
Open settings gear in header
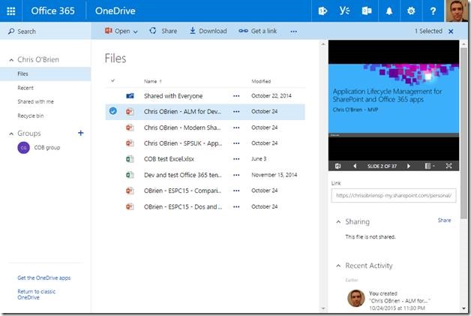[x=410, y=11]
